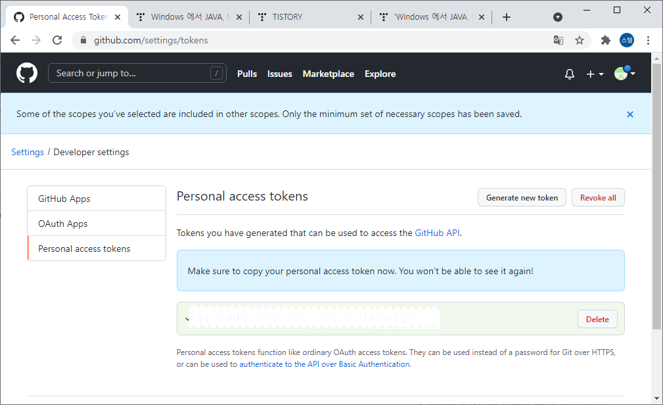Open a new browser tab
The image size is (663, 405).
(507, 17)
